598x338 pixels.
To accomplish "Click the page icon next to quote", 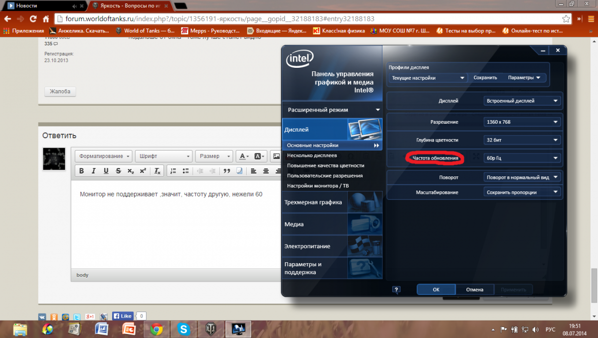I will click(x=239, y=171).
